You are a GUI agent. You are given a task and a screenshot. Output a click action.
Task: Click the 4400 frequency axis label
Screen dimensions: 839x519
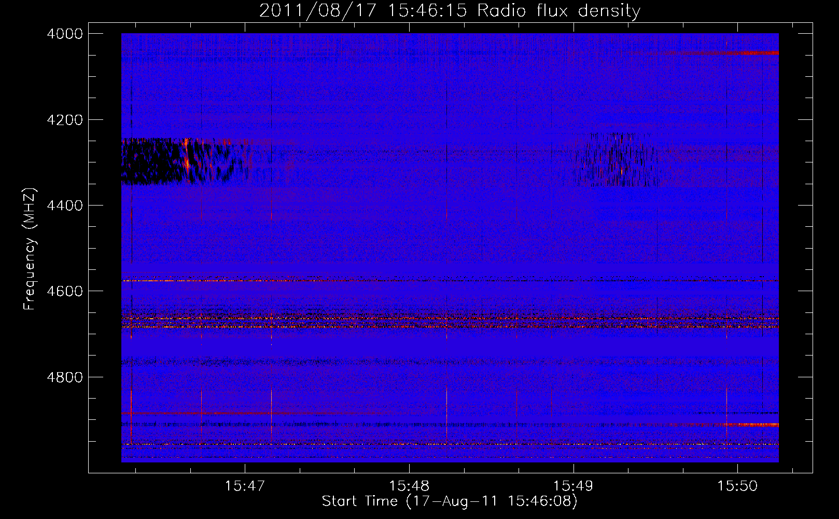[x=65, y=206]
